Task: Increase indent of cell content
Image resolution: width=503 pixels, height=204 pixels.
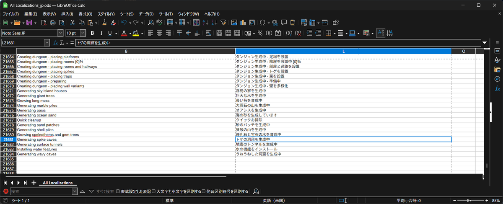Action: coord(309,33)
